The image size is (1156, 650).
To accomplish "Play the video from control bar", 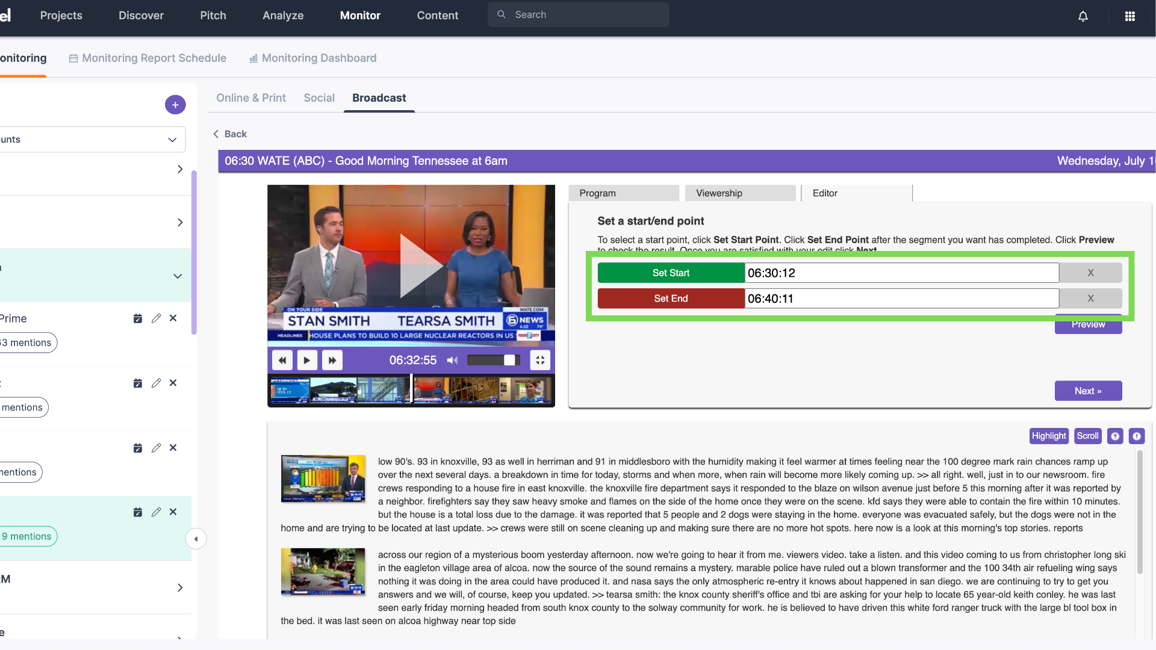I will click(307, 360).
